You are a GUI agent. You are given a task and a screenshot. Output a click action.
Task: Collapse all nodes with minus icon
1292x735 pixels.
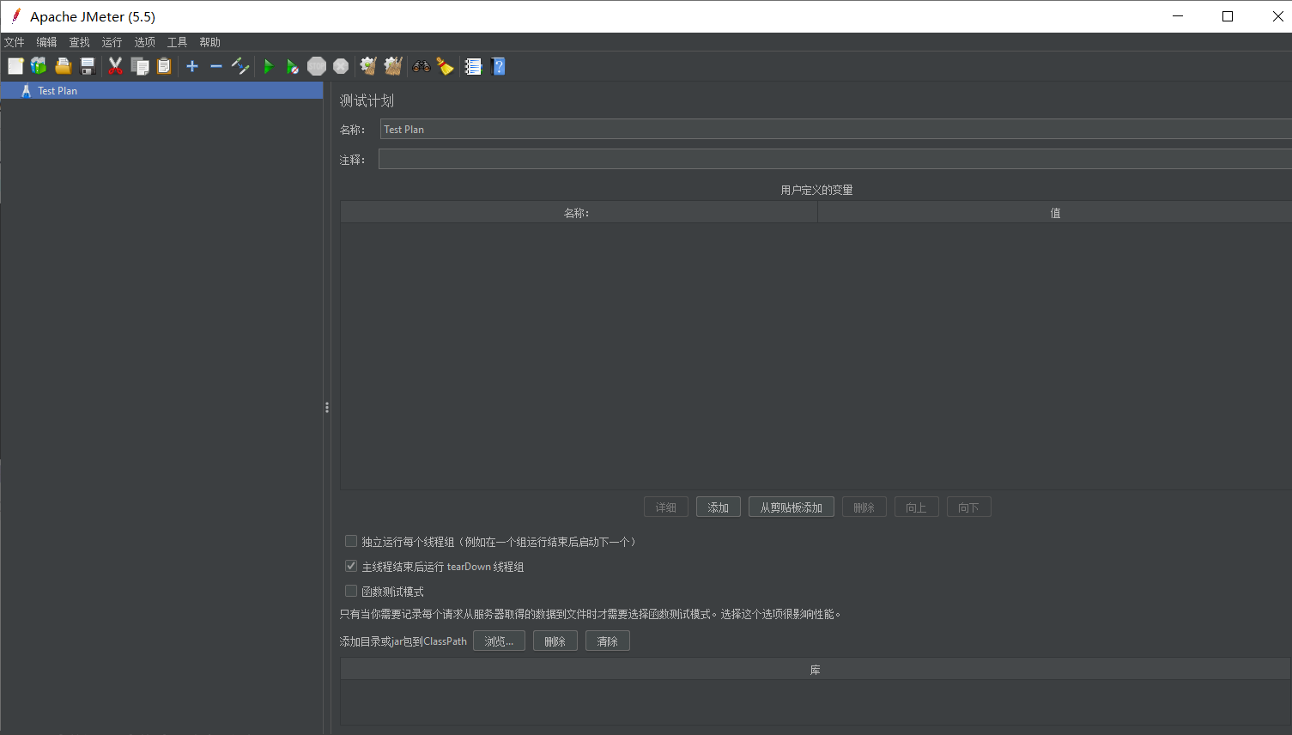216,66
